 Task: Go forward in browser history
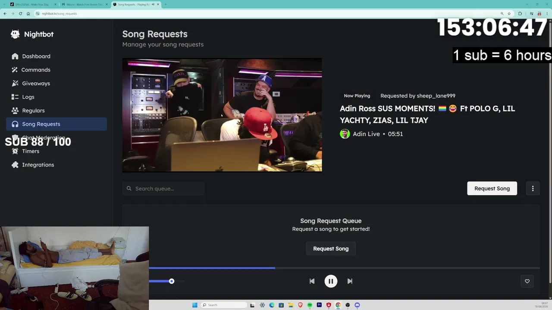13,13
